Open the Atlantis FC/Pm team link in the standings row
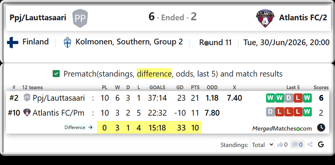Screen dimensions: 335x165 coord(58,113)
